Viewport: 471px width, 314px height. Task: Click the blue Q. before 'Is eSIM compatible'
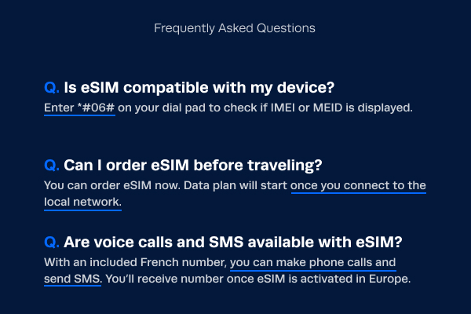[x=52, y=88]
